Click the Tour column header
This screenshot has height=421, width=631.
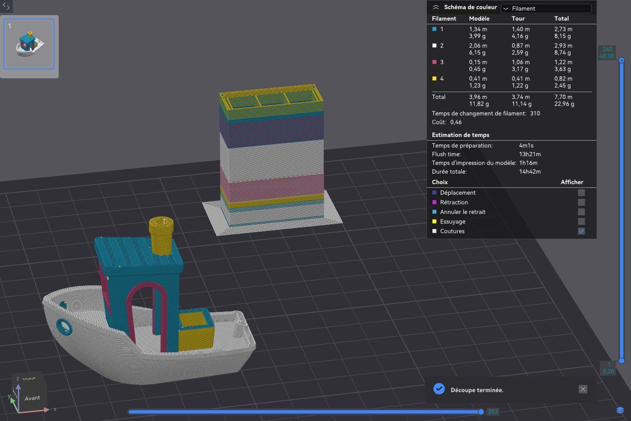click(x=518, y=19)
